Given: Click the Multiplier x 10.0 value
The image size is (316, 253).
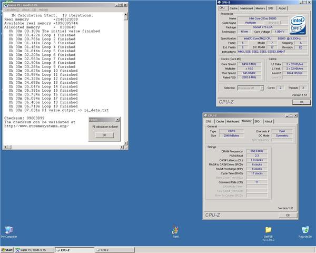Looking at the screenshot, I should click(249, 69).
